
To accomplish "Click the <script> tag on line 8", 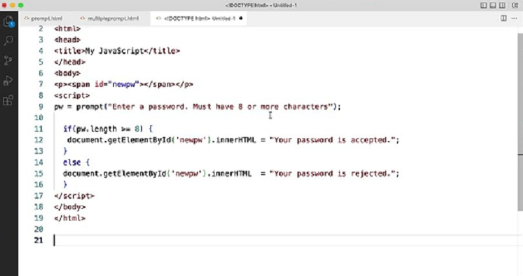I will pyautogui.click(x=72, y=95).
